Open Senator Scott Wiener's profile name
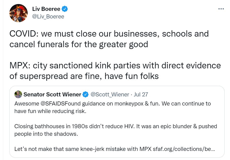The width and height of the screenshot is (230, 160). (x=52, y=95)
